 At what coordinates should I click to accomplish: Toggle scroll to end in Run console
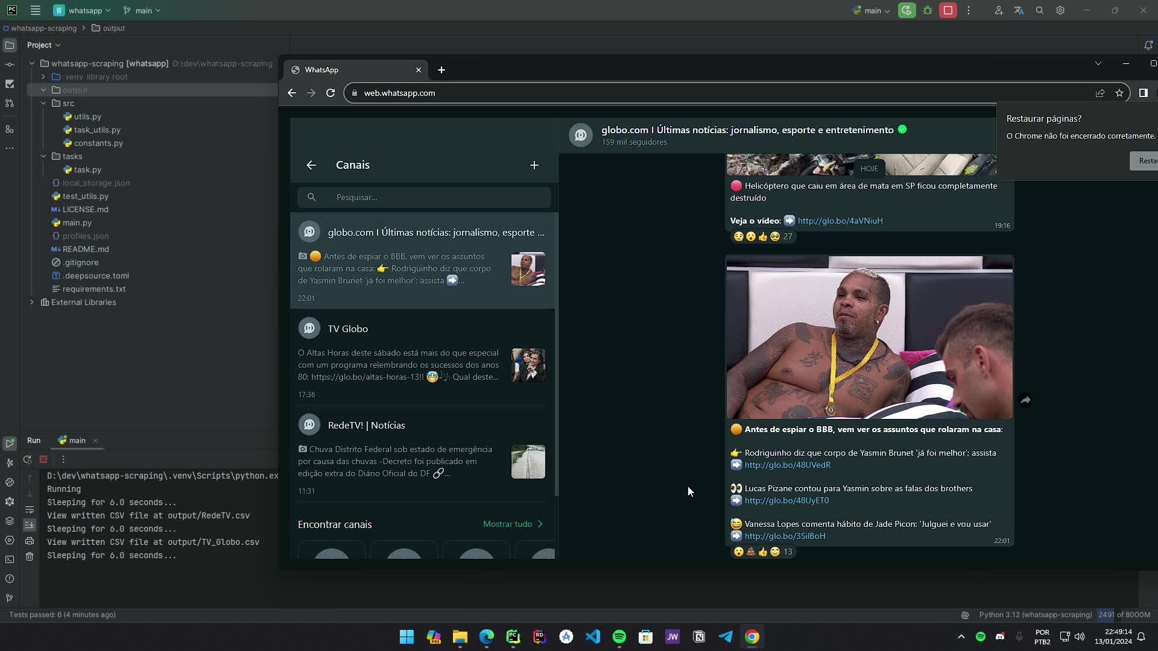pyautogui.click(x=30, y=525)
